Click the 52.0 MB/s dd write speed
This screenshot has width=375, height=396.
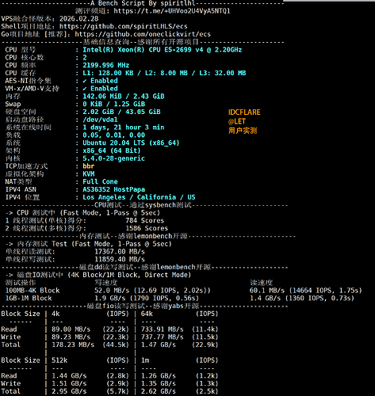point(112,291)
